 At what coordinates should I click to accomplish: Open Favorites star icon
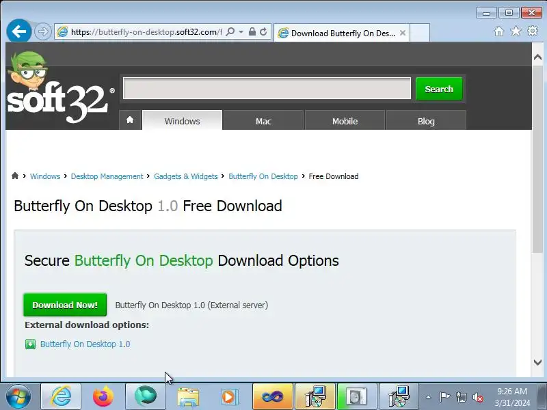coord(516,31)
